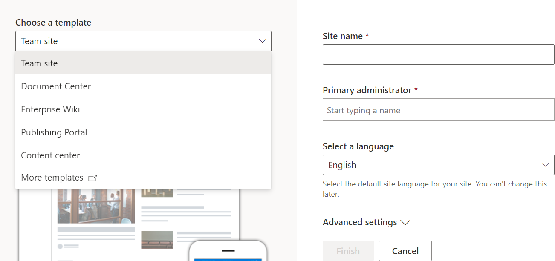Click the language dropdown chevron
The width and height of the screenshot is (555, 261).
(545, 165)
